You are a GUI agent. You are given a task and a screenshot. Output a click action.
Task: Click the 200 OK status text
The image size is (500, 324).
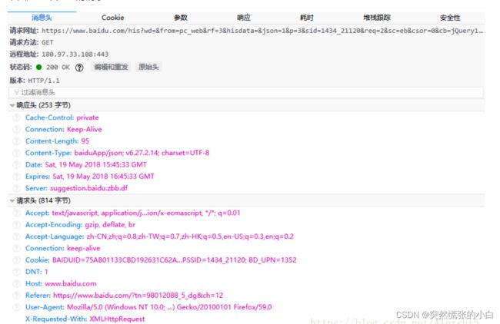pyautogui.click(x=58, y=68)
